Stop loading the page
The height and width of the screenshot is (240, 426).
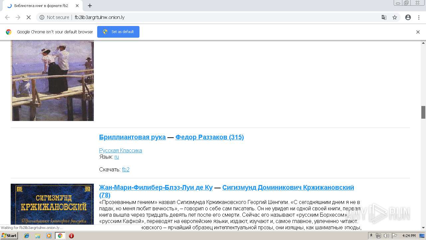[29, 17]
